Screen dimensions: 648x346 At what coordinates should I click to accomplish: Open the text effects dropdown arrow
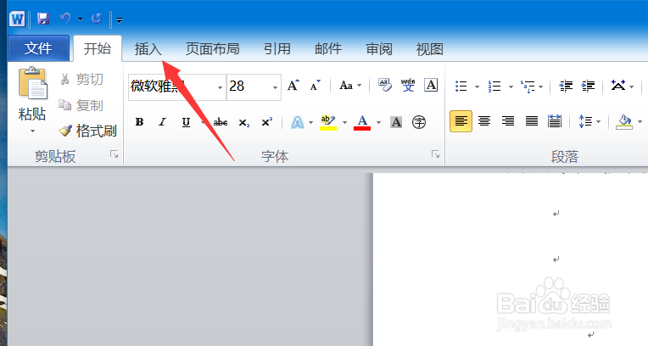[310, 123]
